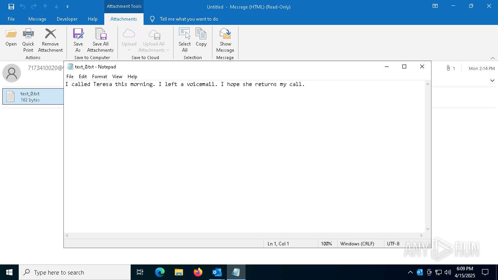This screenshot has height=280, width=498.
Task: Click Notepad horizontal scrollbar right arrow
Action: pos(421,235)
